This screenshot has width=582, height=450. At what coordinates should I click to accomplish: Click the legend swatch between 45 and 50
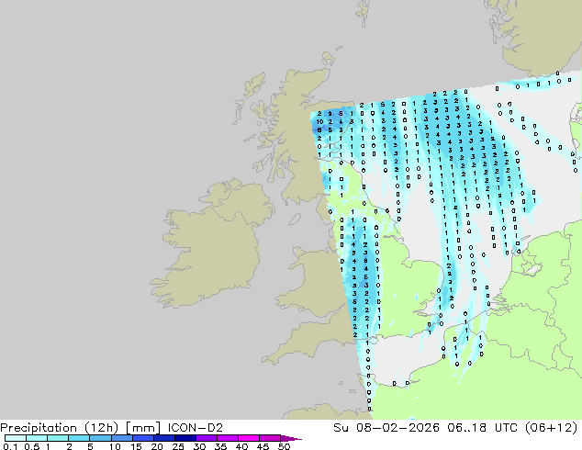click(270, 438)
